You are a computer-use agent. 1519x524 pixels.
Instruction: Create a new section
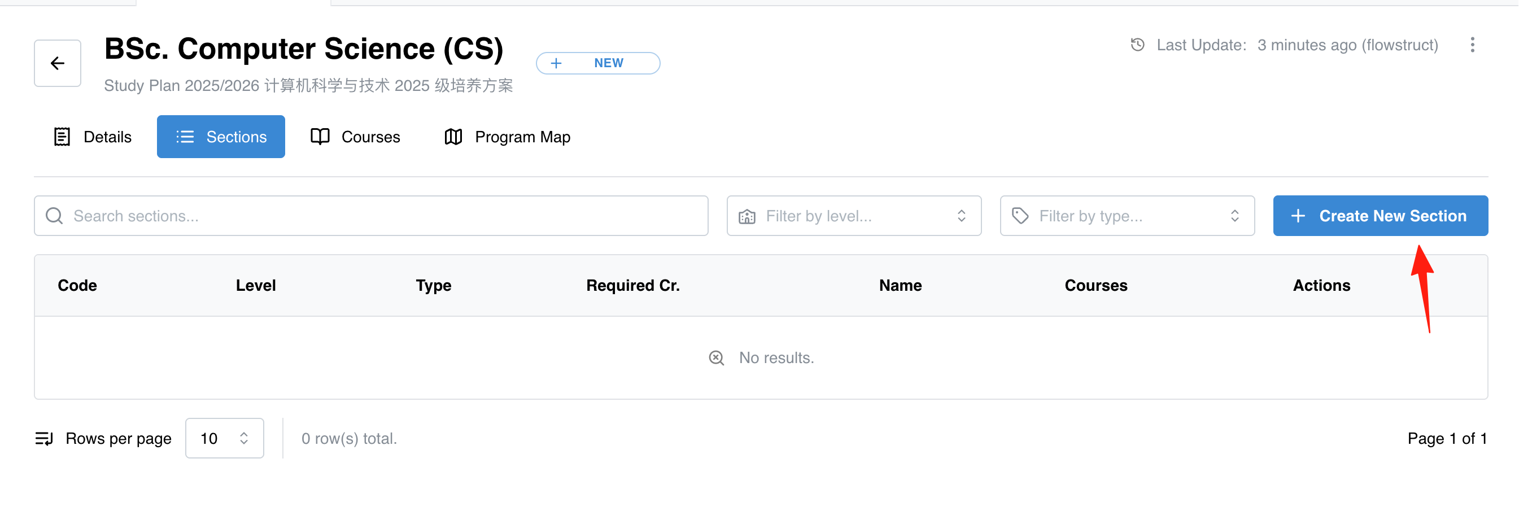tap(1381, 216)
